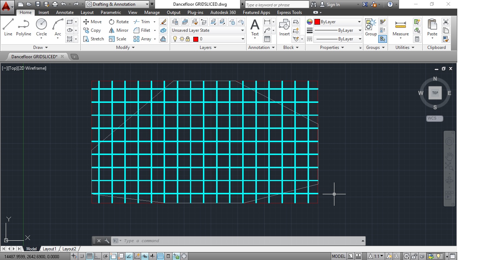Viewport: 488px width, 260px height.
Task: Click the Erase tool icon
Action: point(163,22)
